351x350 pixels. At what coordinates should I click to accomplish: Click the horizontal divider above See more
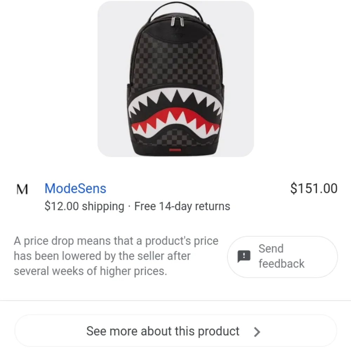click(175, 300)
